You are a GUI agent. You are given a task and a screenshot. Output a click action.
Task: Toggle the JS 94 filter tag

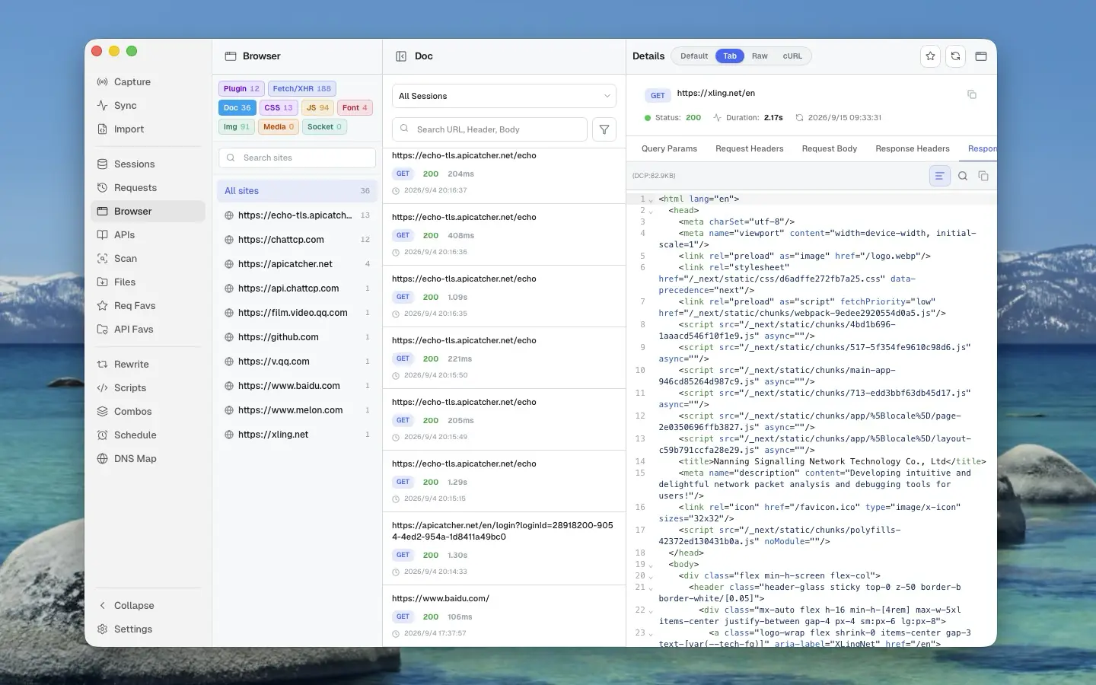pos(317,108)
